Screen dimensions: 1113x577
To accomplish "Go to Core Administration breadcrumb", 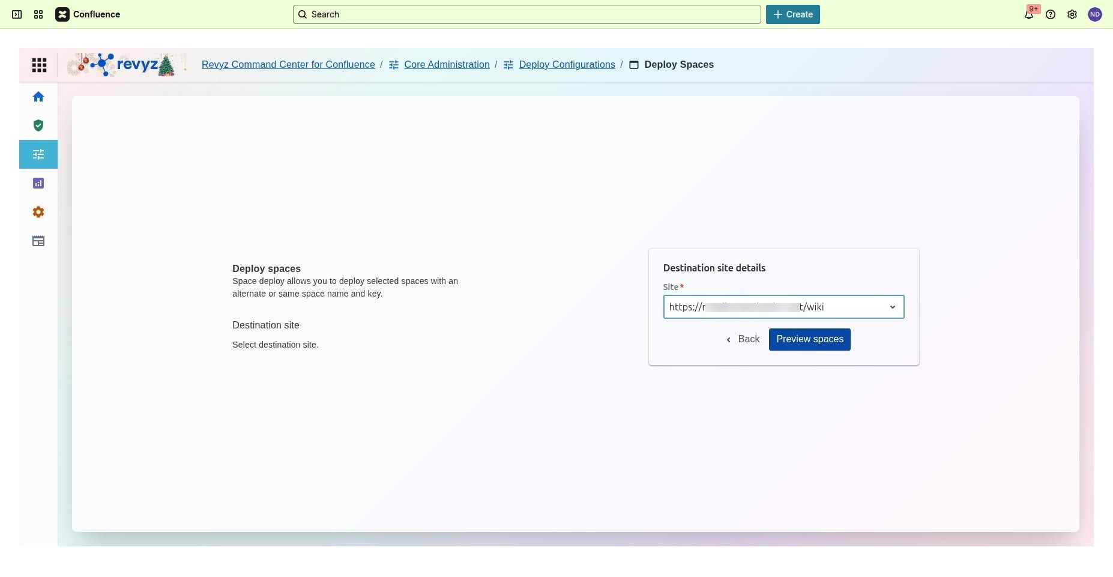I will [x=446, y=65].
